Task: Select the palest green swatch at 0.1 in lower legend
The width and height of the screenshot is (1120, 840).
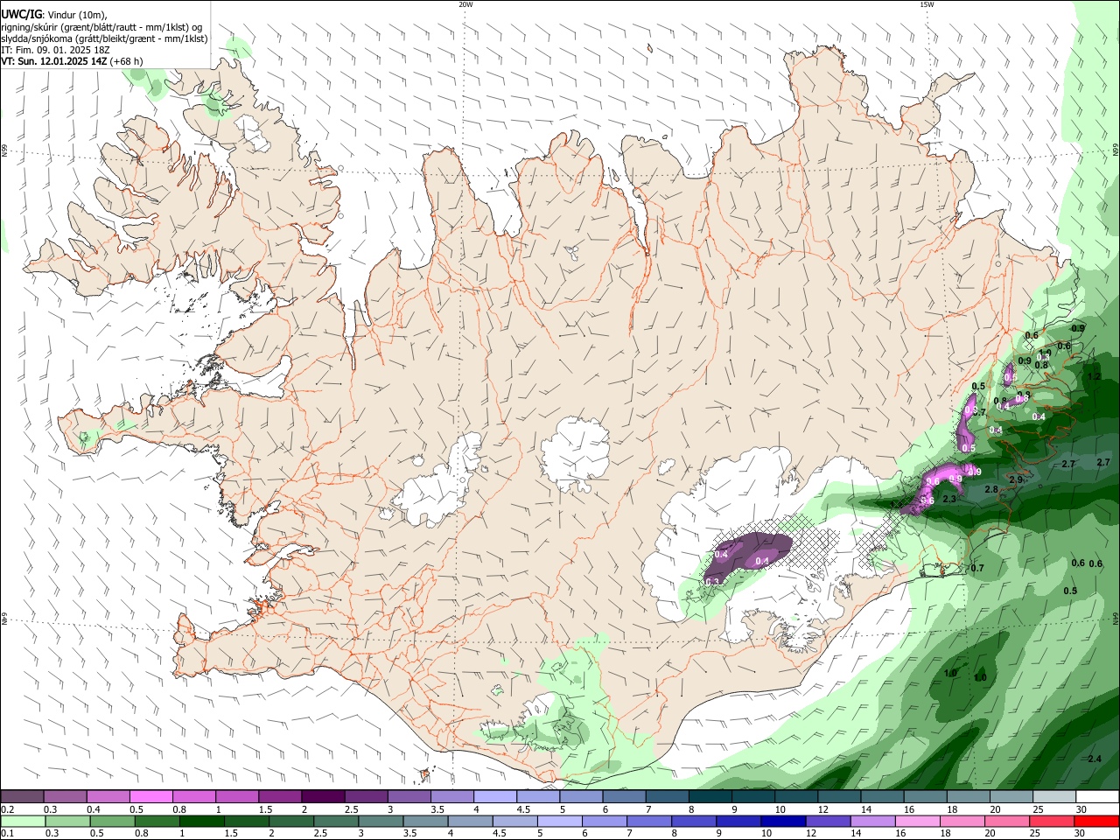Action: click(23, 822)
